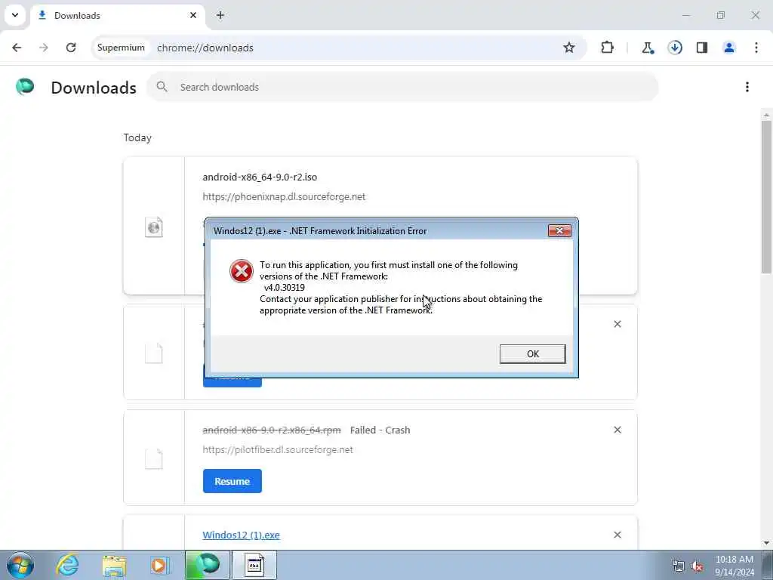Select the Downloads tab
Screen dimensions: 773x580
(119, 15)
